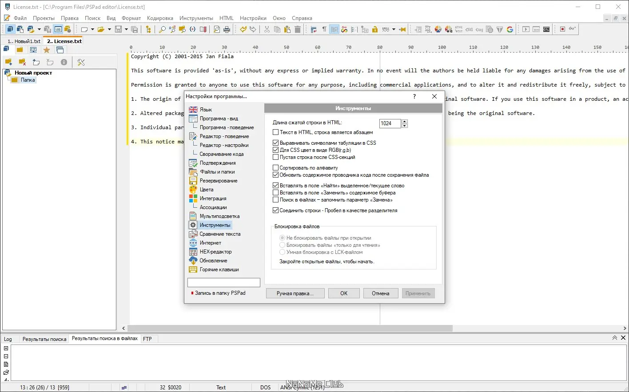The height and width of the screenshot is (392, 629).
Task: Open the color wheel picker icon
Action: pos(438,29)
